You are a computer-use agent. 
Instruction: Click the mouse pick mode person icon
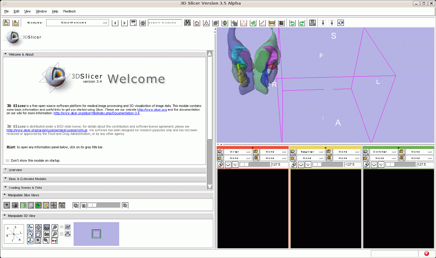[x=323, y=23]
